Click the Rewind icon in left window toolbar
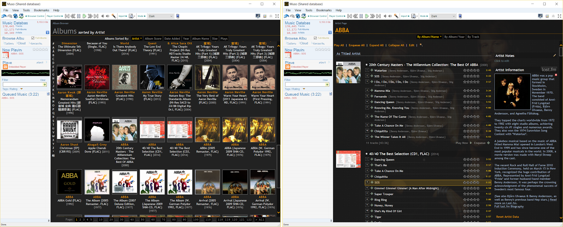 click(73, 16)
